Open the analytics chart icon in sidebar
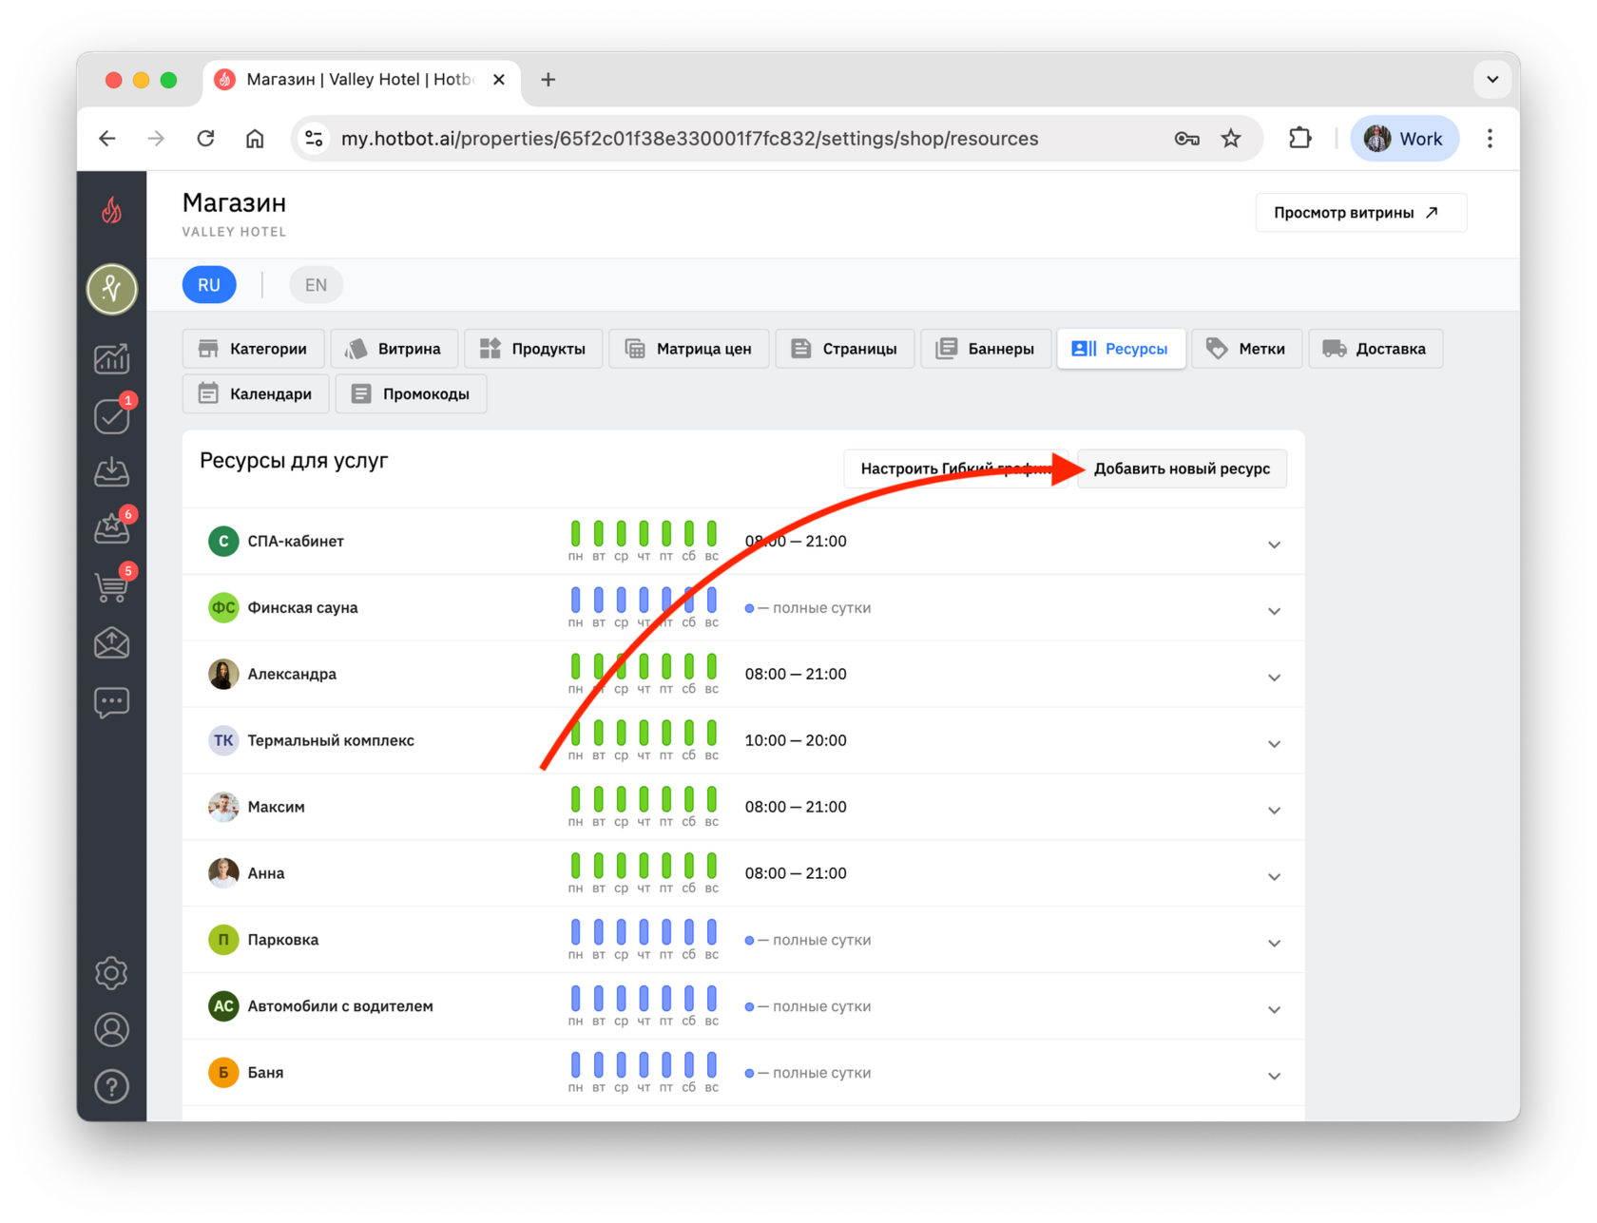 pos(112,358)
